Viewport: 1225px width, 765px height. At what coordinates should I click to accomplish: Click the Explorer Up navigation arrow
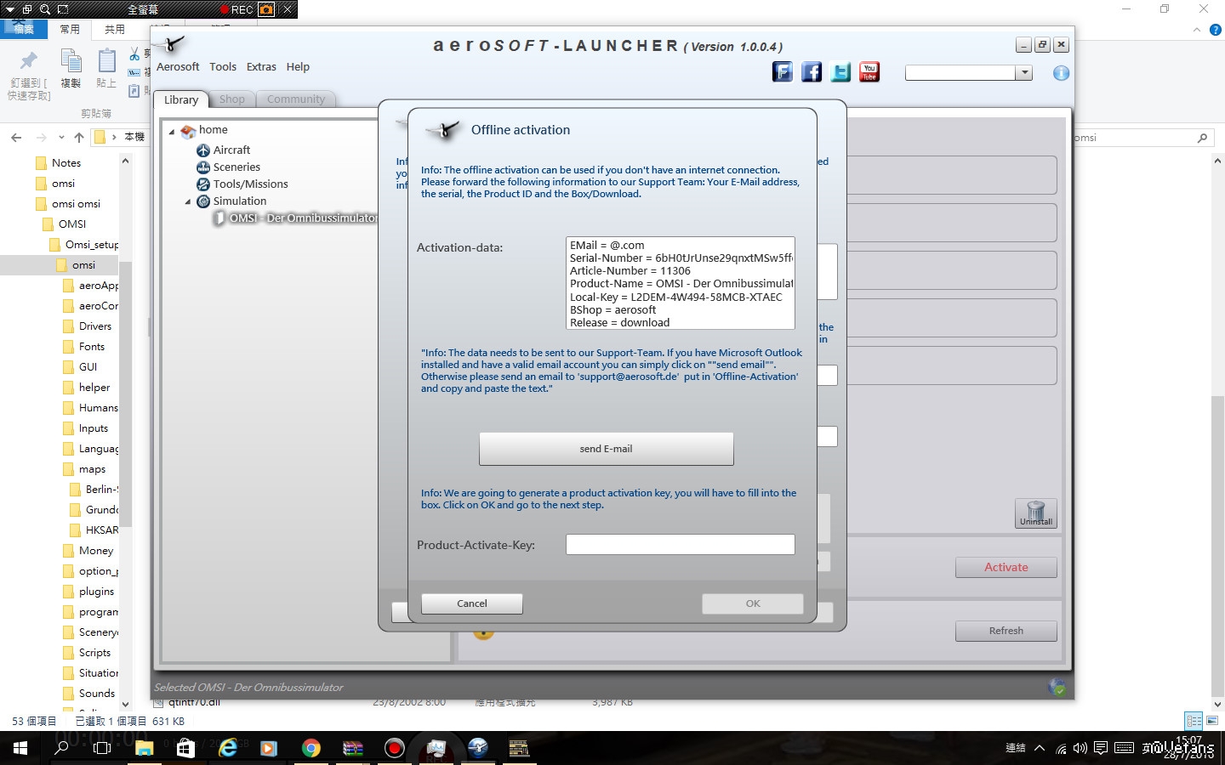pos(79,137)
